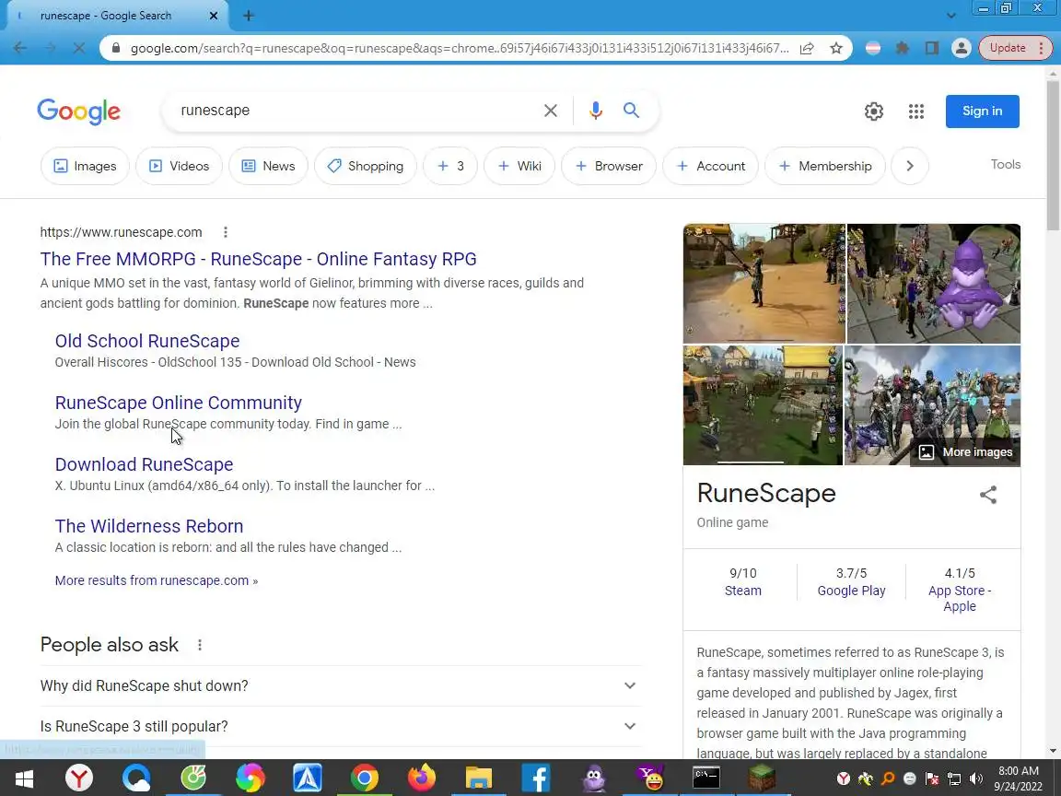Click the blue search magnifier icon
The width and height of the screenshot is (1061, 796).
(631, 111)
